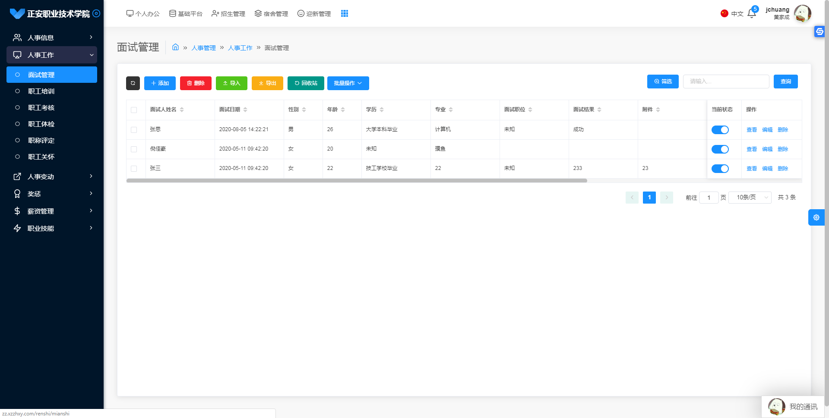Image resolution: width=829 pixels, height=418 pixels.
Task: Click the blue 添加 button
Action: [x=160, y=83]
